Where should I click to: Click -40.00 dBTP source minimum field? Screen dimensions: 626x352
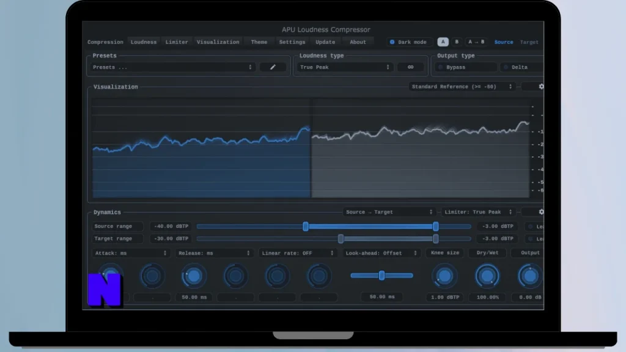click(171, 226)
